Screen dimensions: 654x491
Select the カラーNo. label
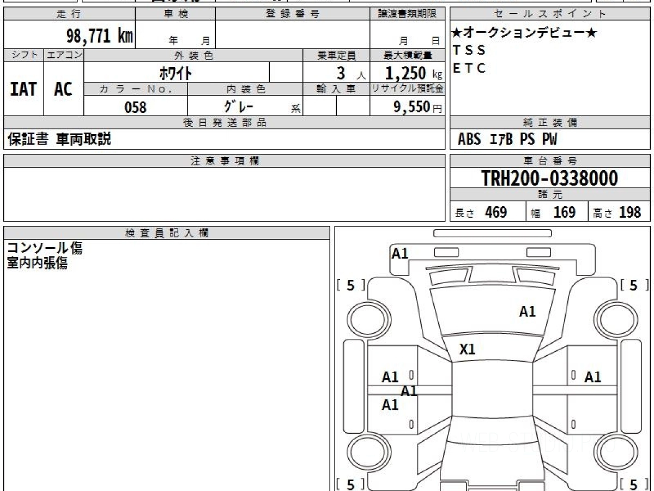[x=136, y=89]
